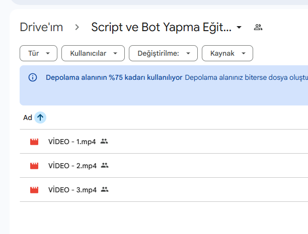This screenshot has width=308, height=234.
Task: Click the info icon in the storage banner
Action: [33, 77]
